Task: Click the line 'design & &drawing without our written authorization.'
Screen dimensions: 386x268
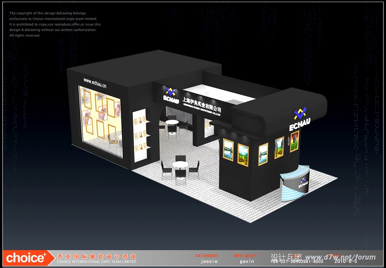Action: pyautogui.click(x=53, y=30)
